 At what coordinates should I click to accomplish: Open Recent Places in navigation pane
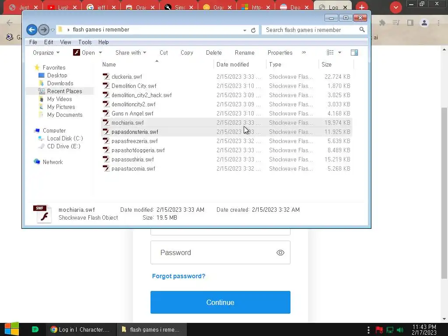pos(60,91)
